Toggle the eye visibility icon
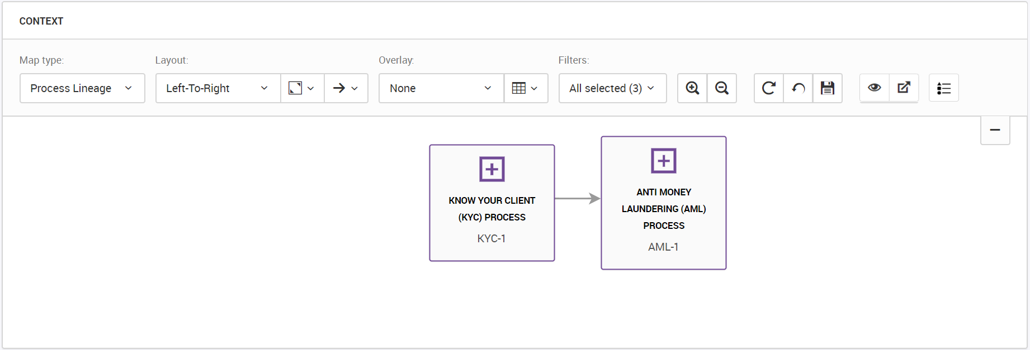Image resolution: width=1030 pixels, height=350 pixels. tap(875, 88)
